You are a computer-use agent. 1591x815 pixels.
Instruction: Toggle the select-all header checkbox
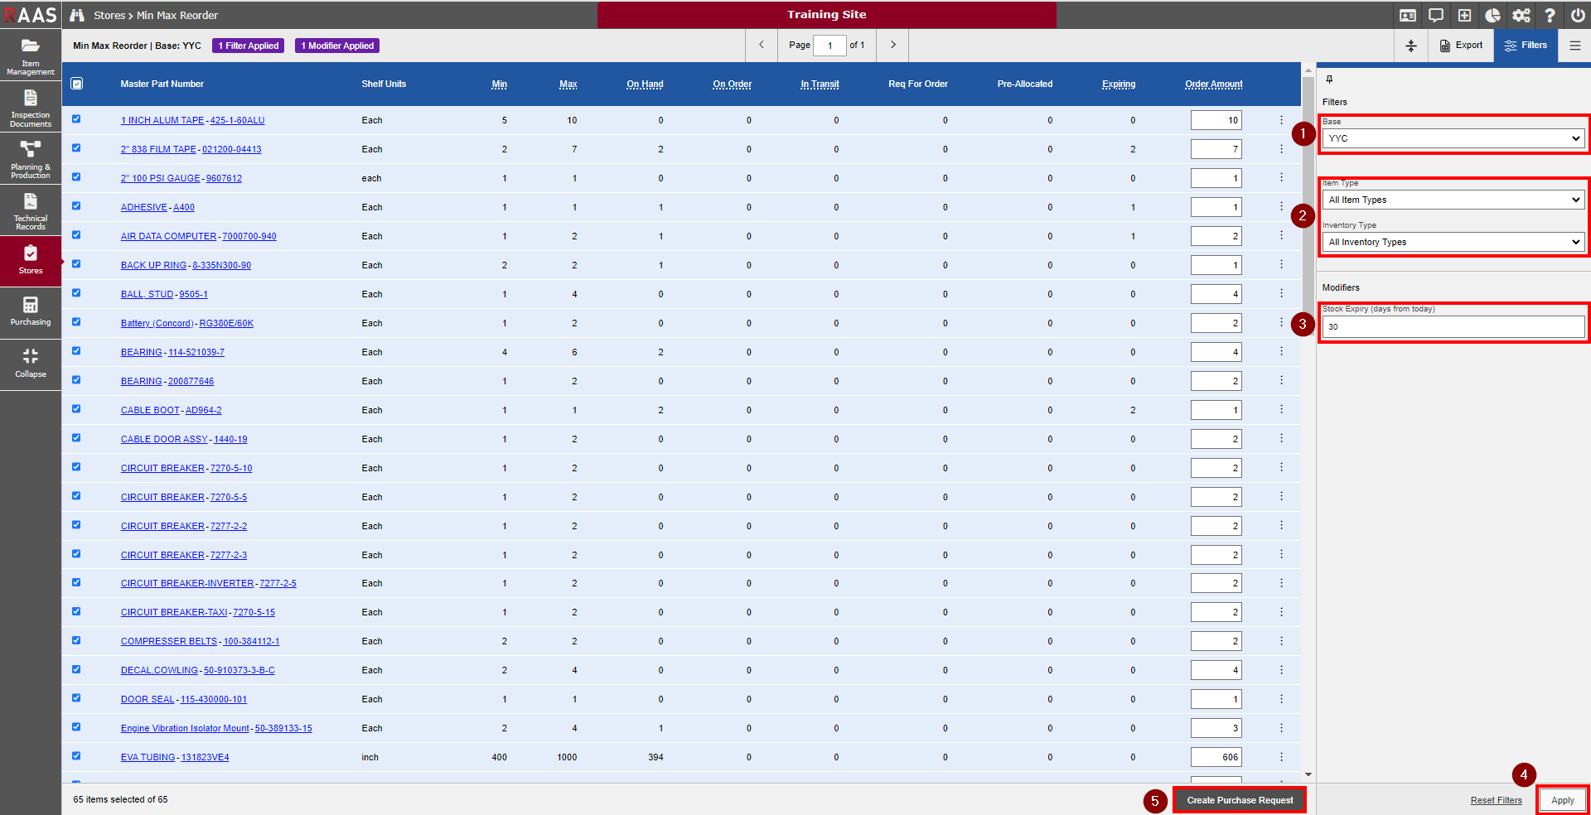(77, 84)
